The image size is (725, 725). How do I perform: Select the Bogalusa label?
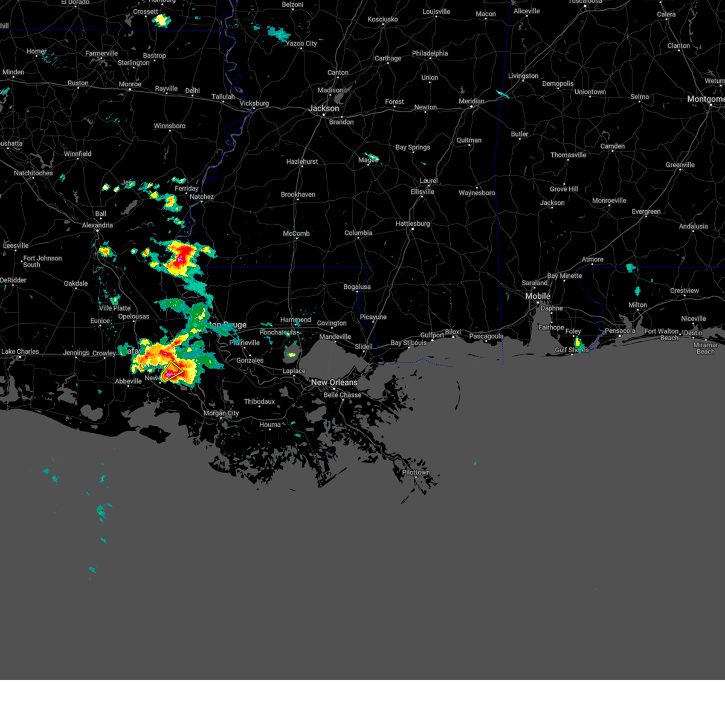[357, 287]
